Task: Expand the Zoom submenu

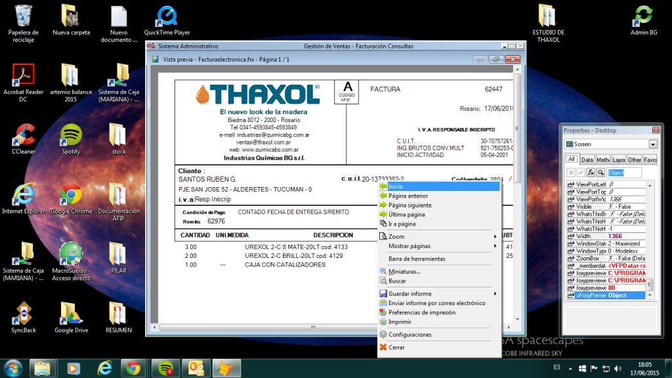Action: [x=439, y=236]
